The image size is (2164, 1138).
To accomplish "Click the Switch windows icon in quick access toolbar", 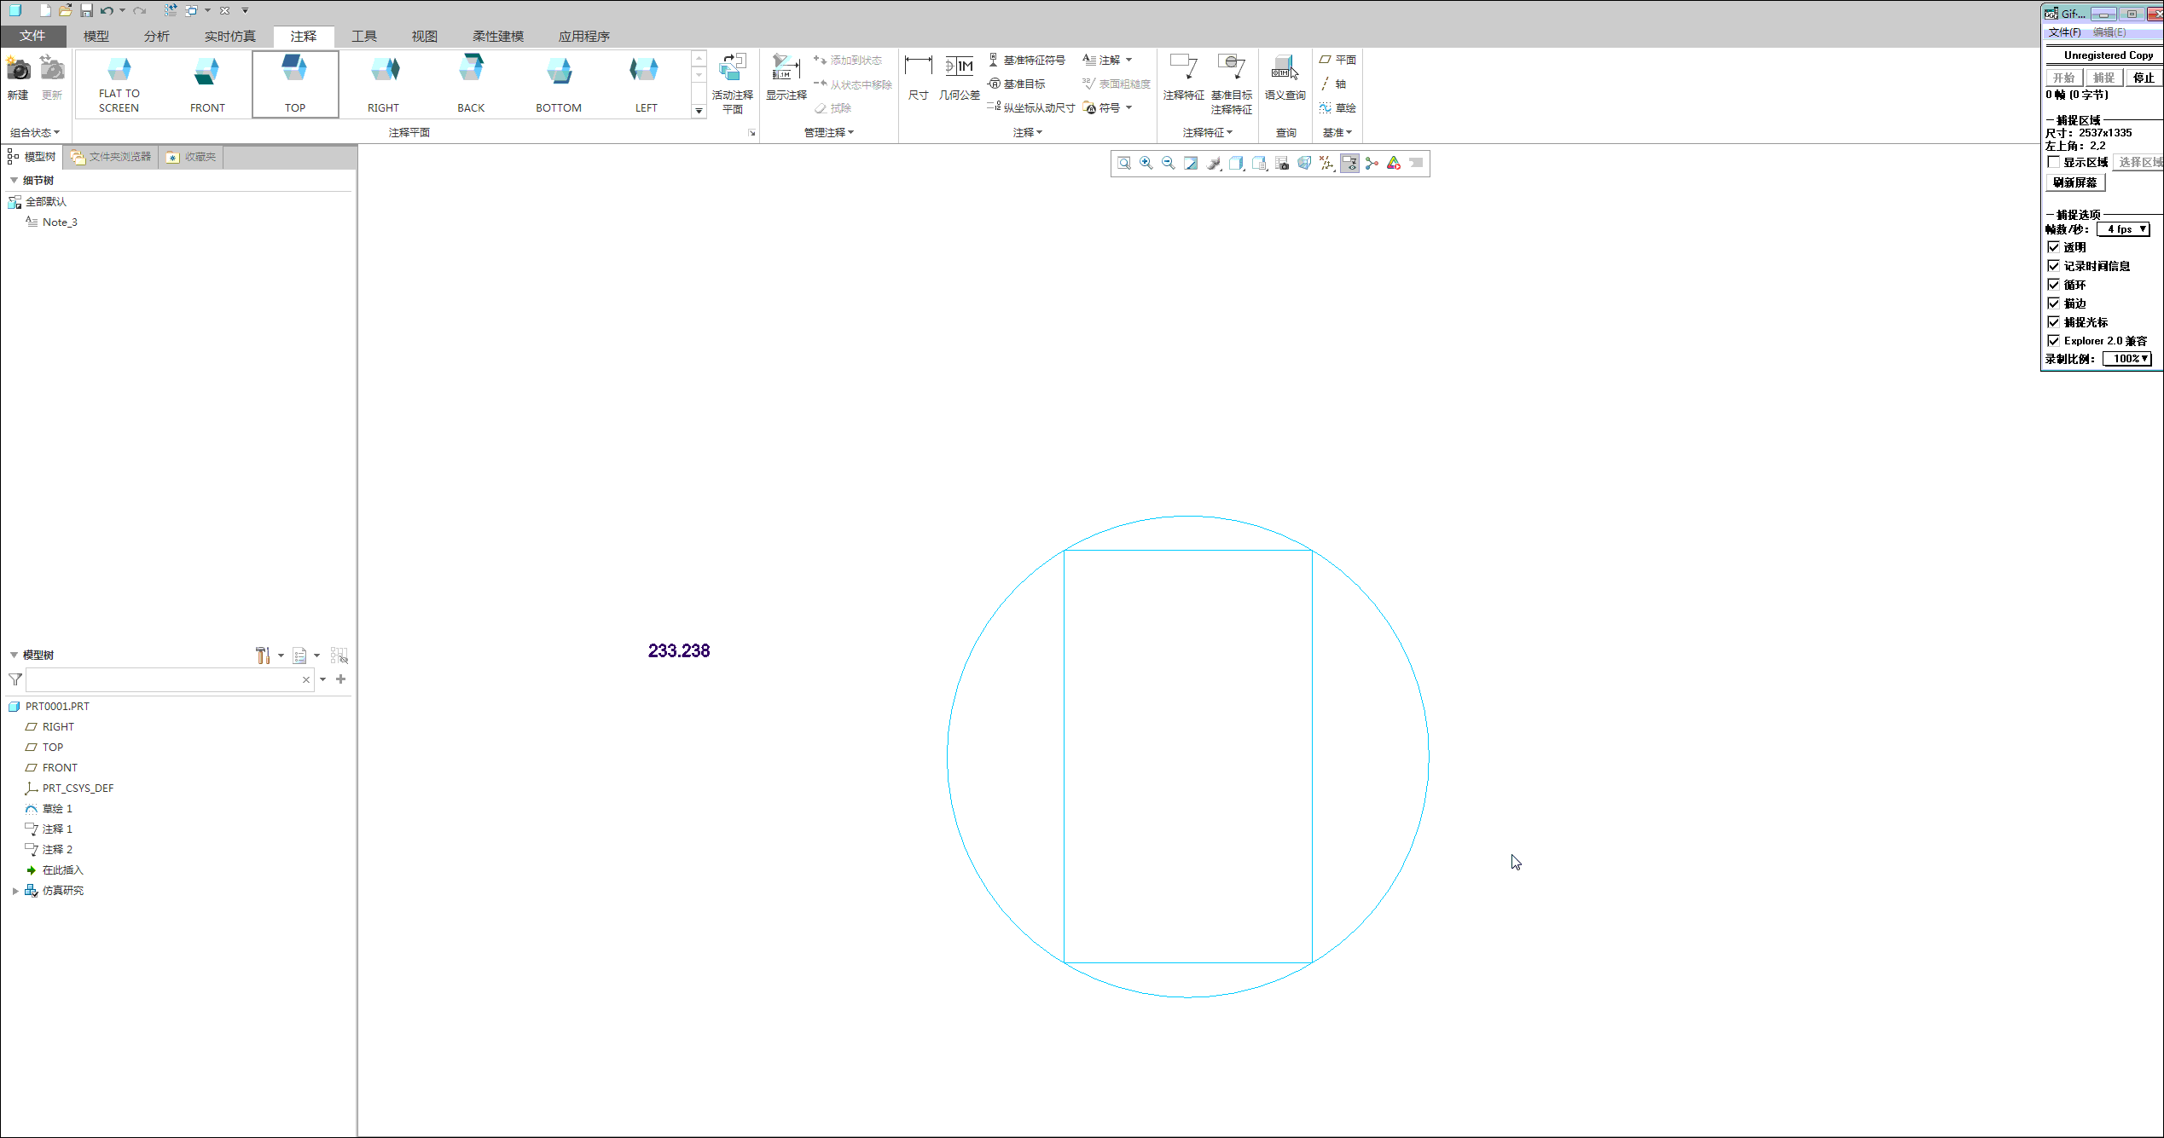I will pyautogui.click(x=191, y=10).
